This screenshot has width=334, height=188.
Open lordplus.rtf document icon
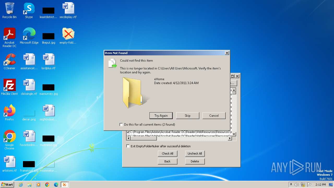click(49, 62)
